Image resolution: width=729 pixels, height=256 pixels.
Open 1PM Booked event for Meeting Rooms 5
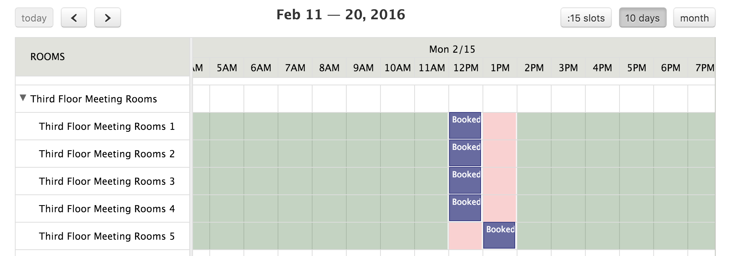(499, 235)
